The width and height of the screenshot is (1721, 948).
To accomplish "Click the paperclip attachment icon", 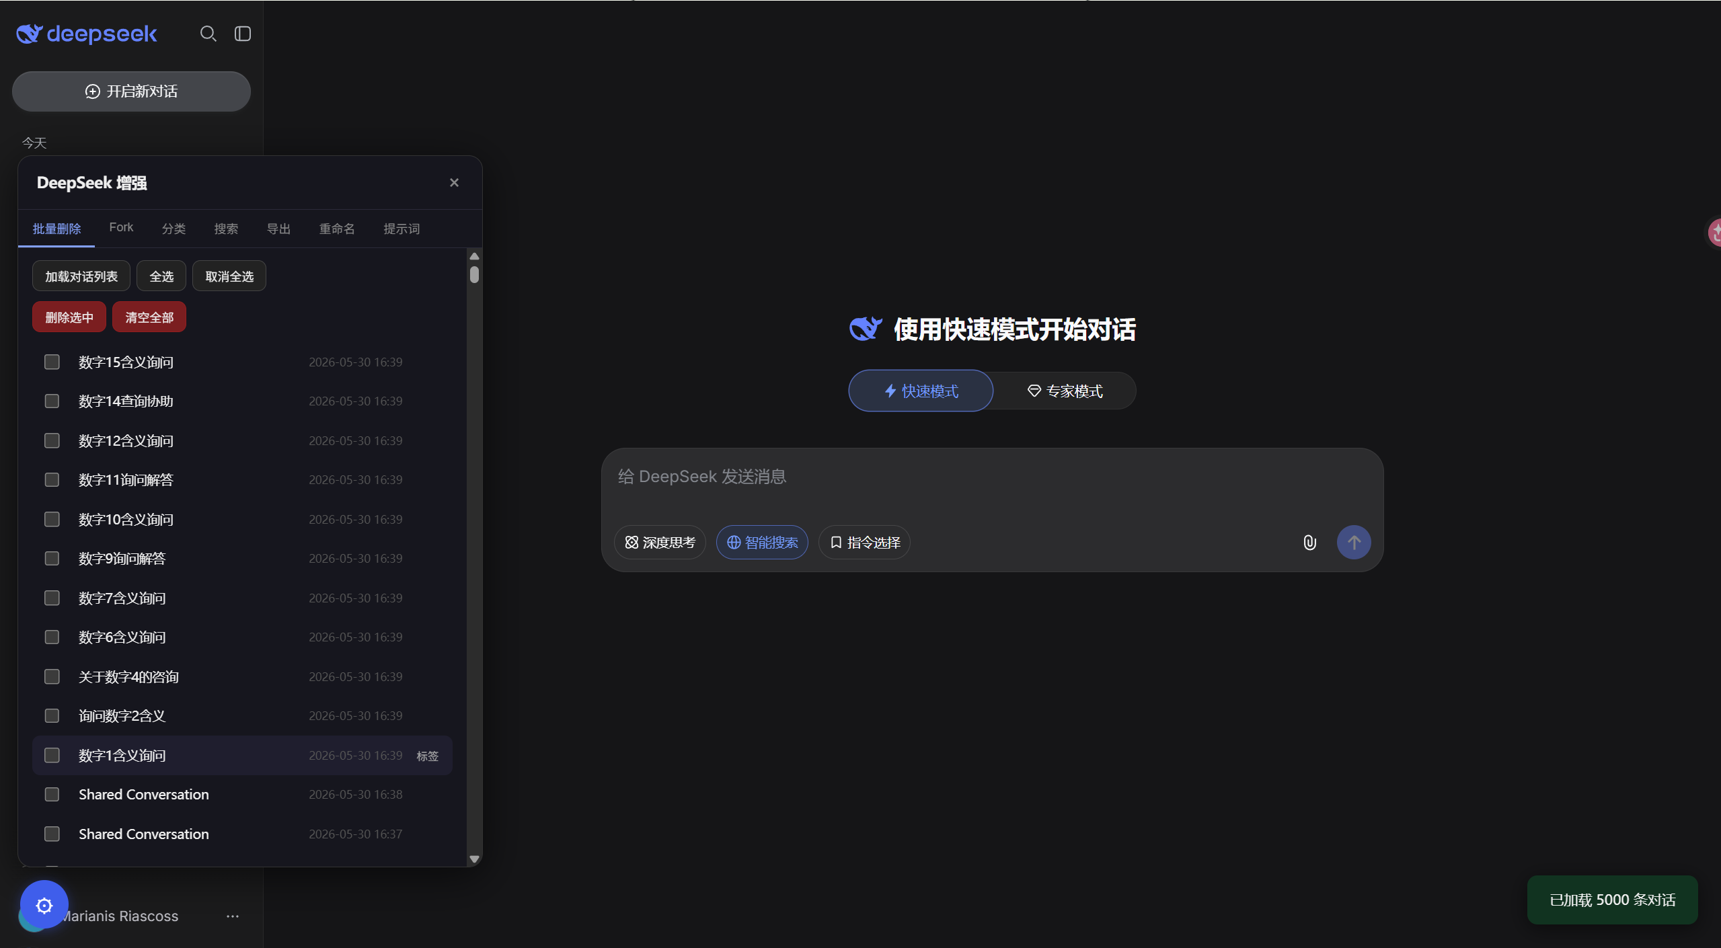I will 1309,543.
